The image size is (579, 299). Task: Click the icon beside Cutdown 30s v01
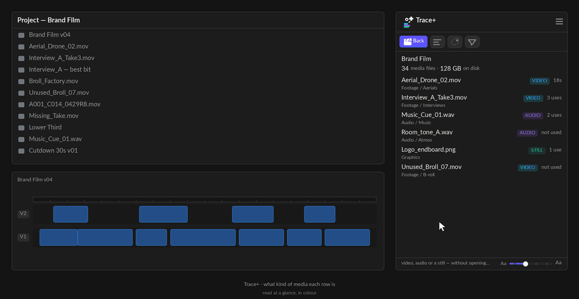pyautogui.click(x=21, y=151)
